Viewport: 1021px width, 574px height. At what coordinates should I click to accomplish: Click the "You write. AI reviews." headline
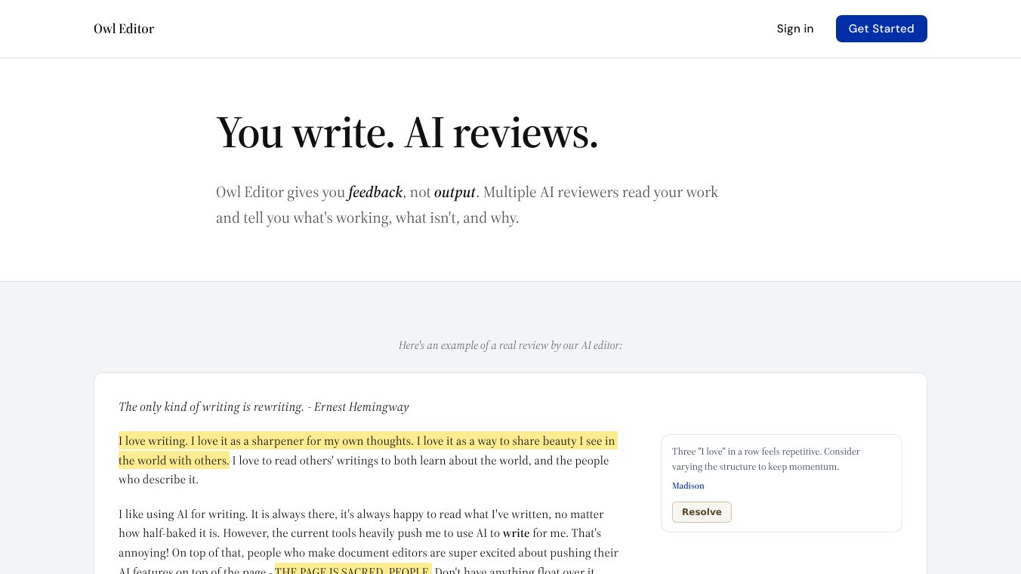(407, 133)
